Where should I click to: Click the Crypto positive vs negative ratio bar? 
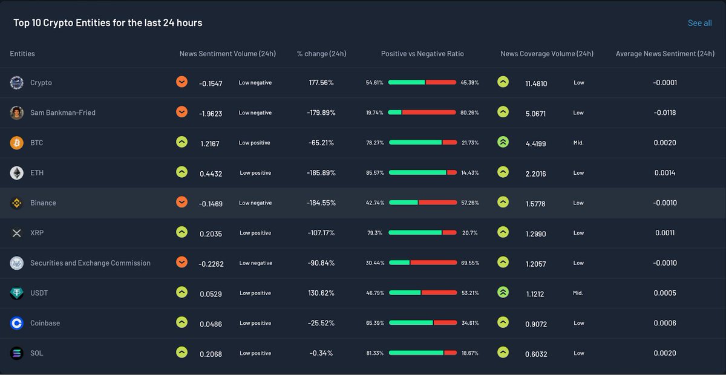[422, 82]
